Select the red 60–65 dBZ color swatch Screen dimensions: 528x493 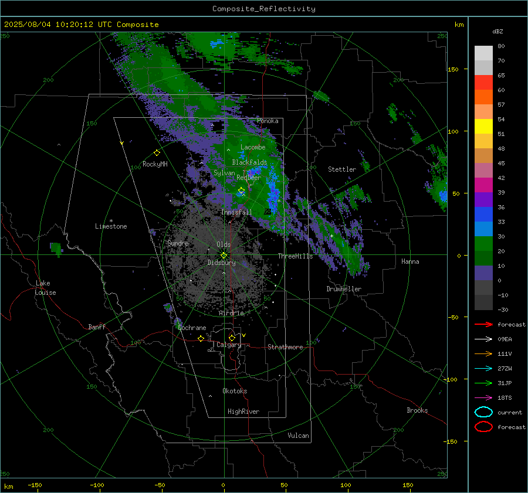[483, 83]
